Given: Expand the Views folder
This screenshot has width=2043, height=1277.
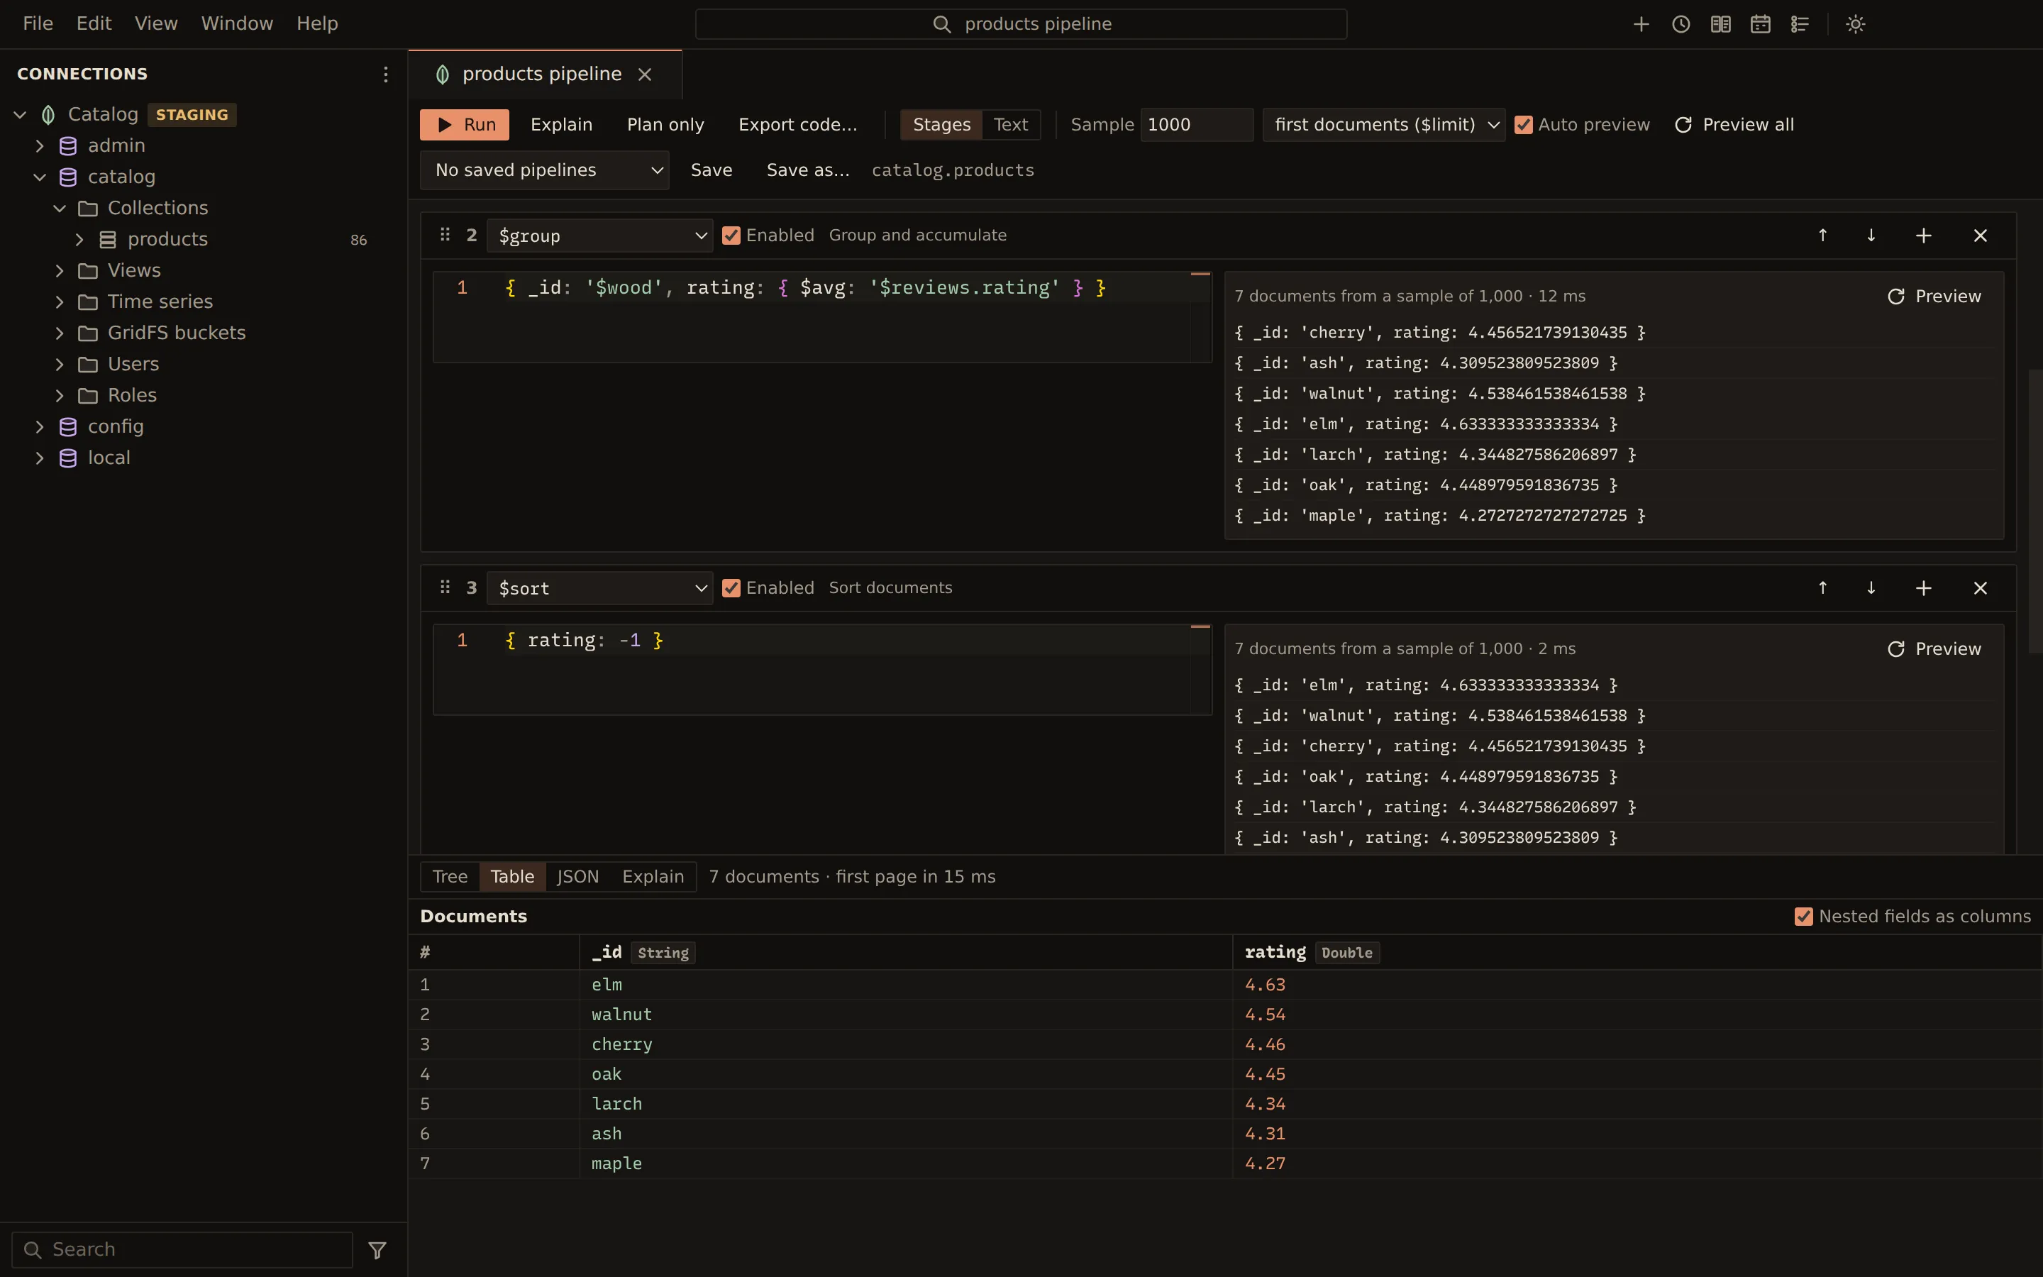Looking at the screenshot, I should [60, 271].
